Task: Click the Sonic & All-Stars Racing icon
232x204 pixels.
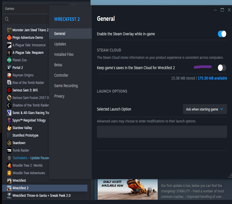Action: 9,113
